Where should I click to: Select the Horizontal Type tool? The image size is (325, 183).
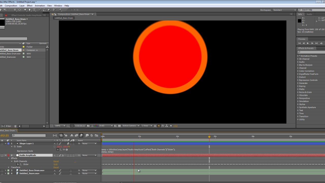tap(34, 10)
